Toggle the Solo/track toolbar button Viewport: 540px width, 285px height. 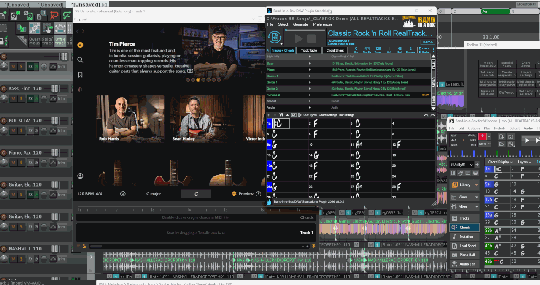coord(47,41)
